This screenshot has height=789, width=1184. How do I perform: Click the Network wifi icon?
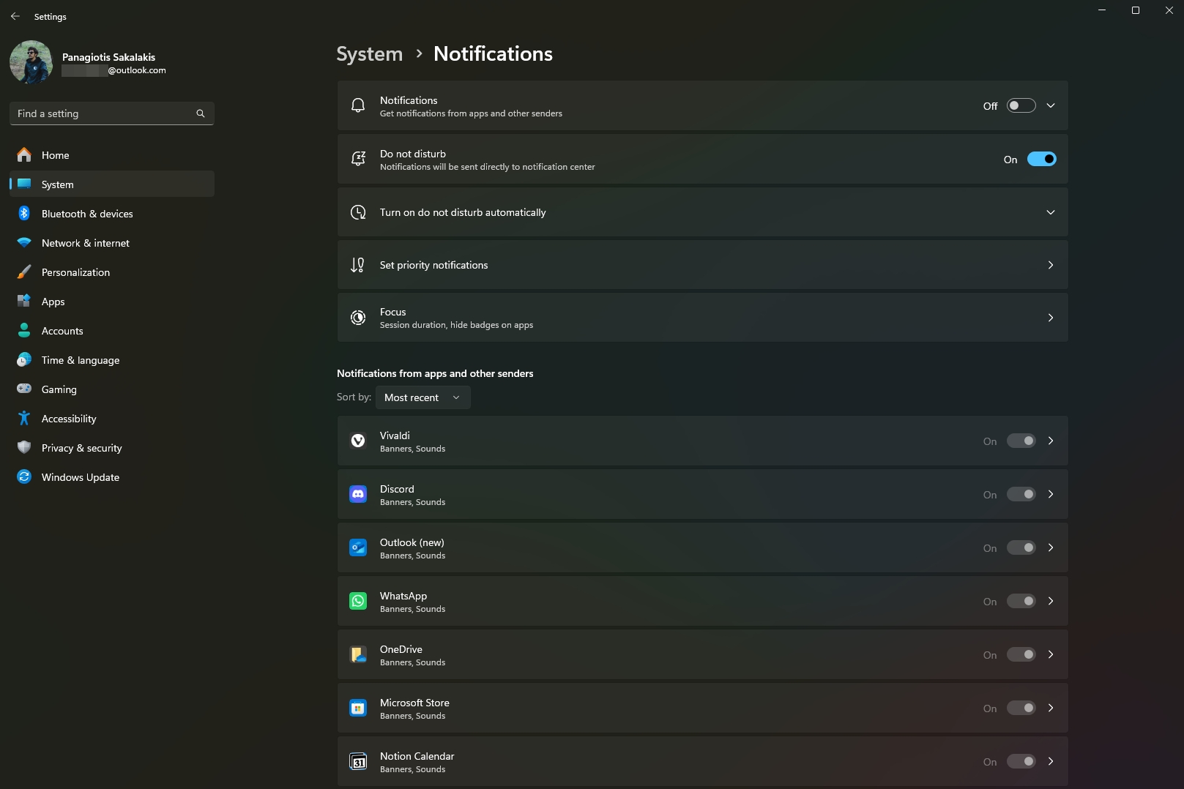pyautogui.click(x=24, y=242)
